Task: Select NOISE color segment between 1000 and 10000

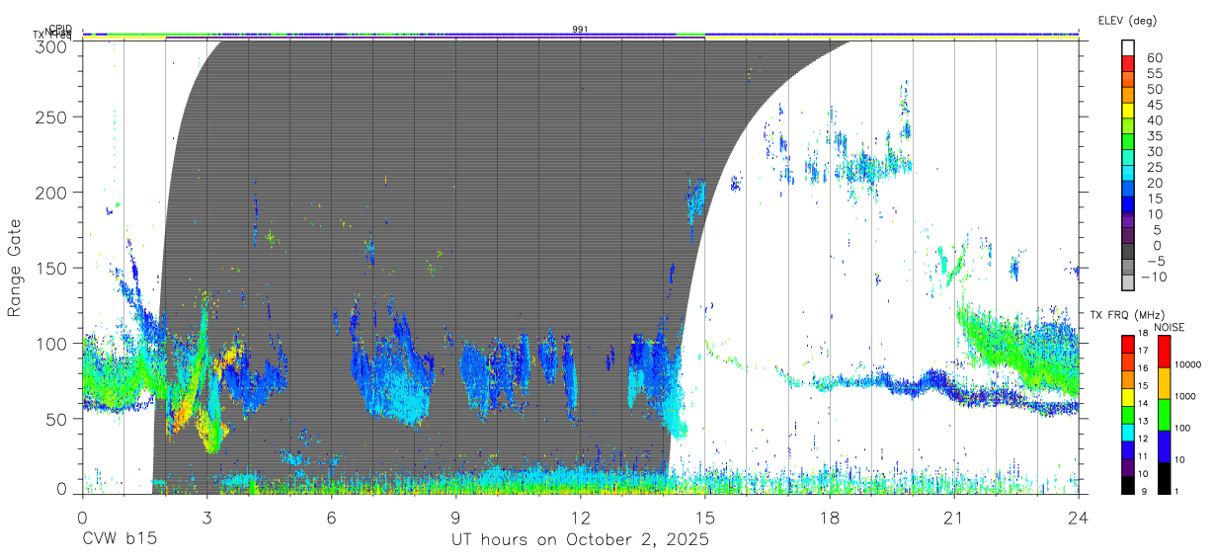Action: tap(1162, 382)
